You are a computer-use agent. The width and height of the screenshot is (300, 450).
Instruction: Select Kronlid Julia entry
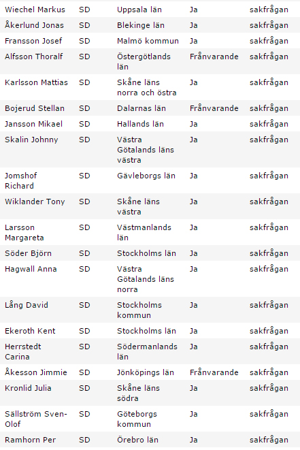(x=28, y=388)
